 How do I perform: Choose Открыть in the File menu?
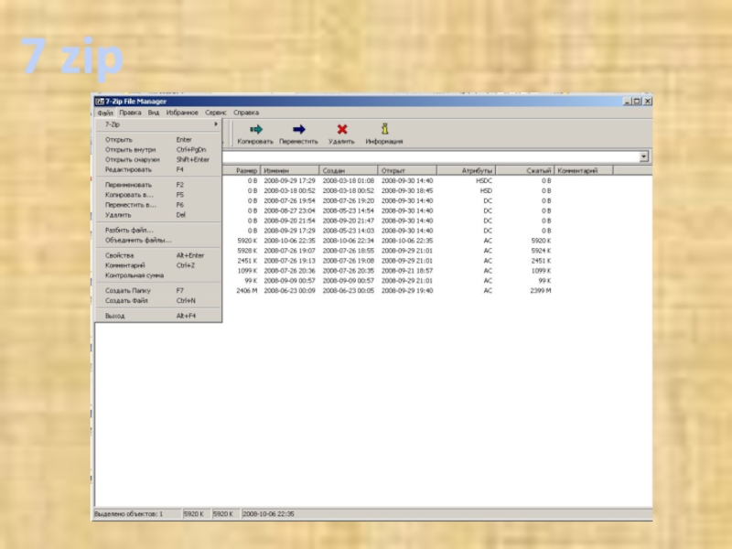pyautogui.click(x=158, y=140)
